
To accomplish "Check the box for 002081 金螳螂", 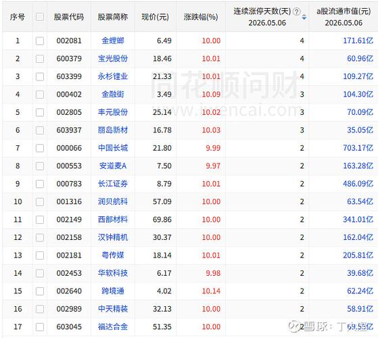I will (40, 41).
